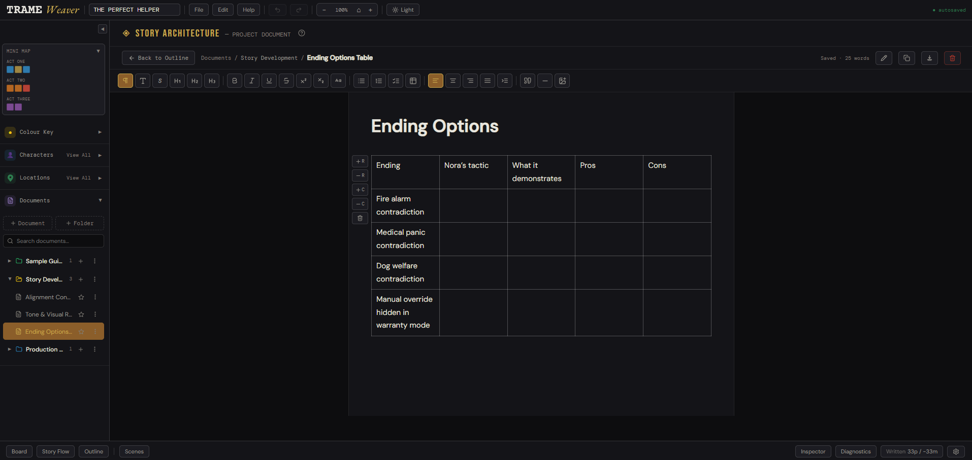Expand the Characters section arrow

click(x=100, y=155)
